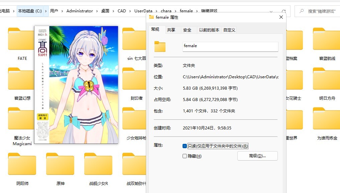Open the address bar history dropdown
This screenshot has height=193, width=340.
pyautogui.click(x=271, y=11)
